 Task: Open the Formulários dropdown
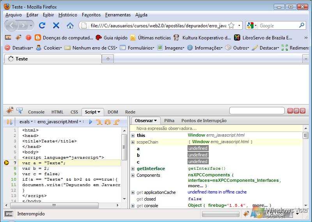[137, 48]
